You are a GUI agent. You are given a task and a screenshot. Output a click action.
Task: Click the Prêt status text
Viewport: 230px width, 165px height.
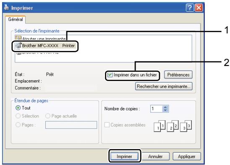50,74
